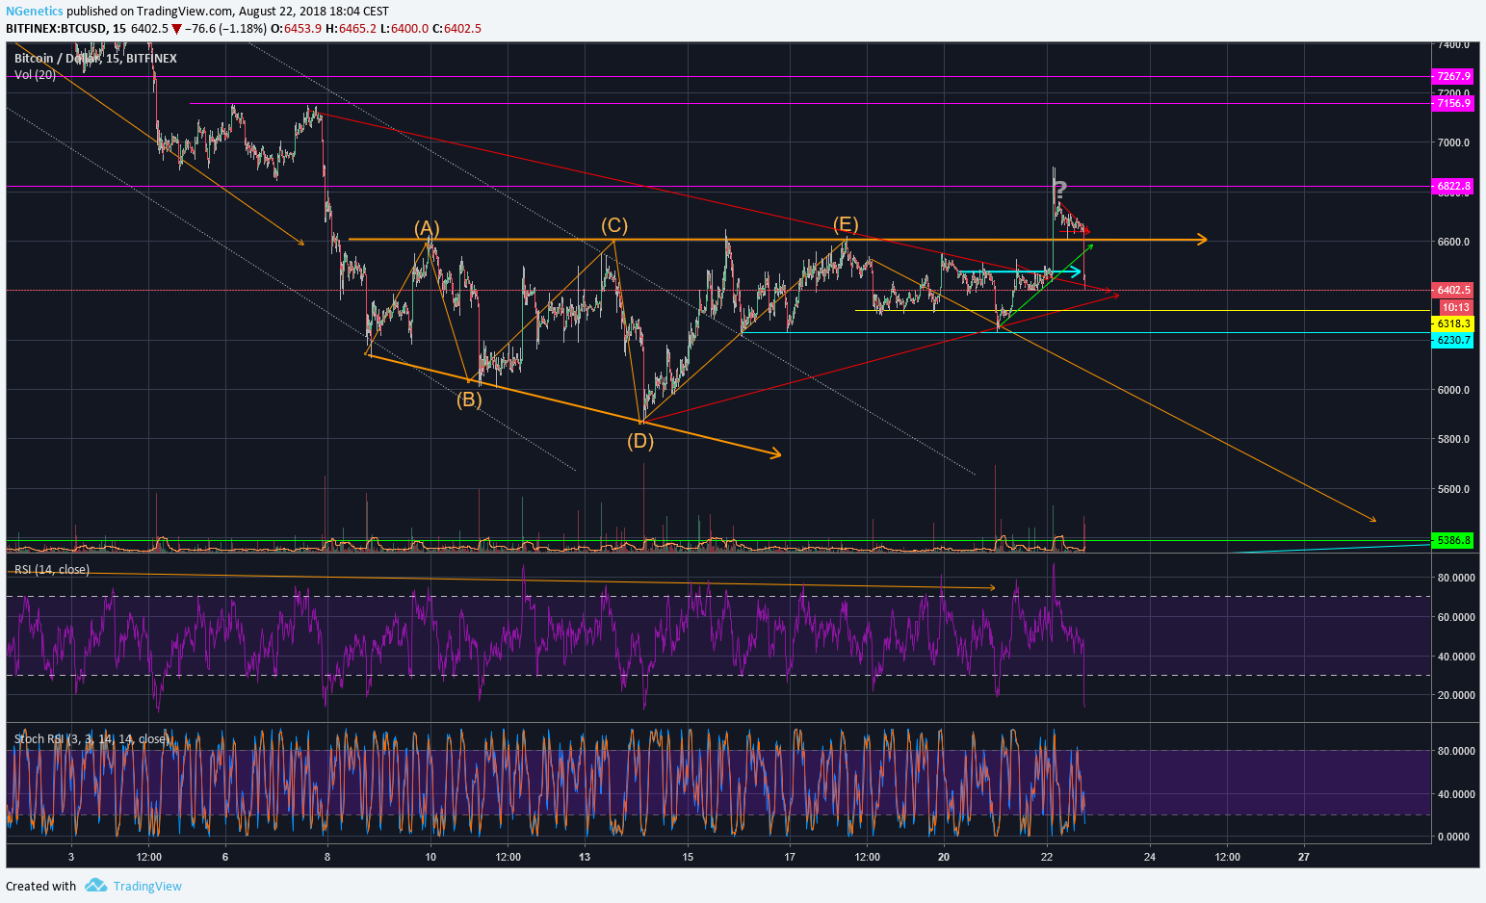Click the date label 27 on time axis

pos(1304,857)
